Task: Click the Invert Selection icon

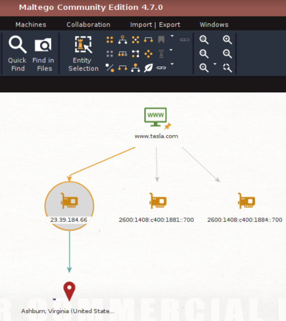Action: tap(109, 68)
